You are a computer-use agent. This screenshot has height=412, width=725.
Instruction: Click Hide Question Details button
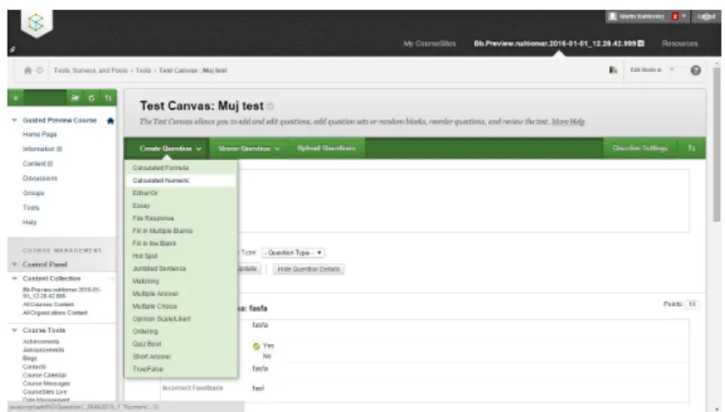(x=308, y=269)
